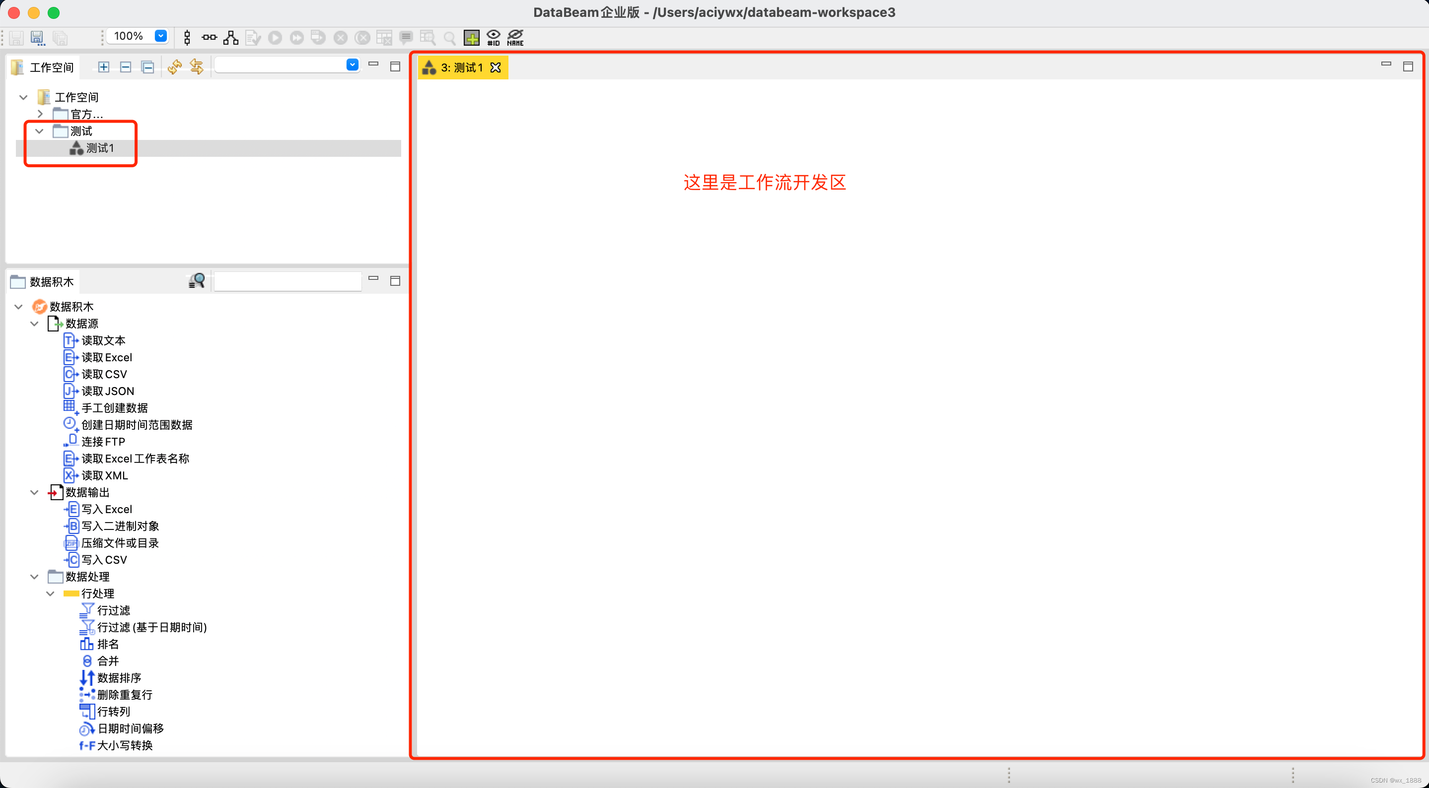The image size is (1429, 788).
Task: Click the orange sync arrows icon
Action: [197, 66]
